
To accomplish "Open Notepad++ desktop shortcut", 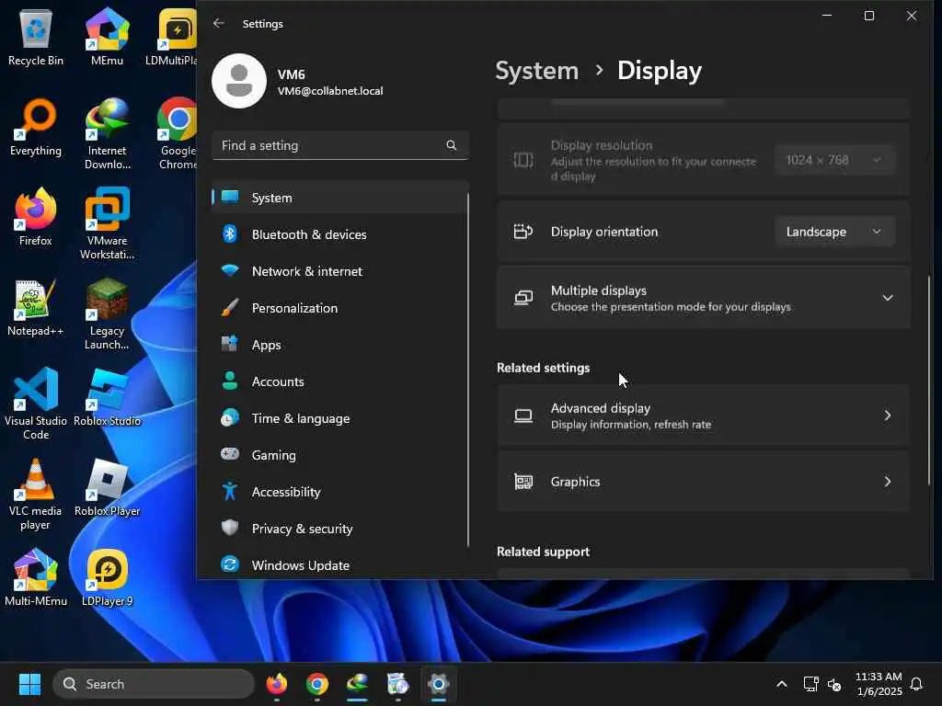I will [36, 307].
